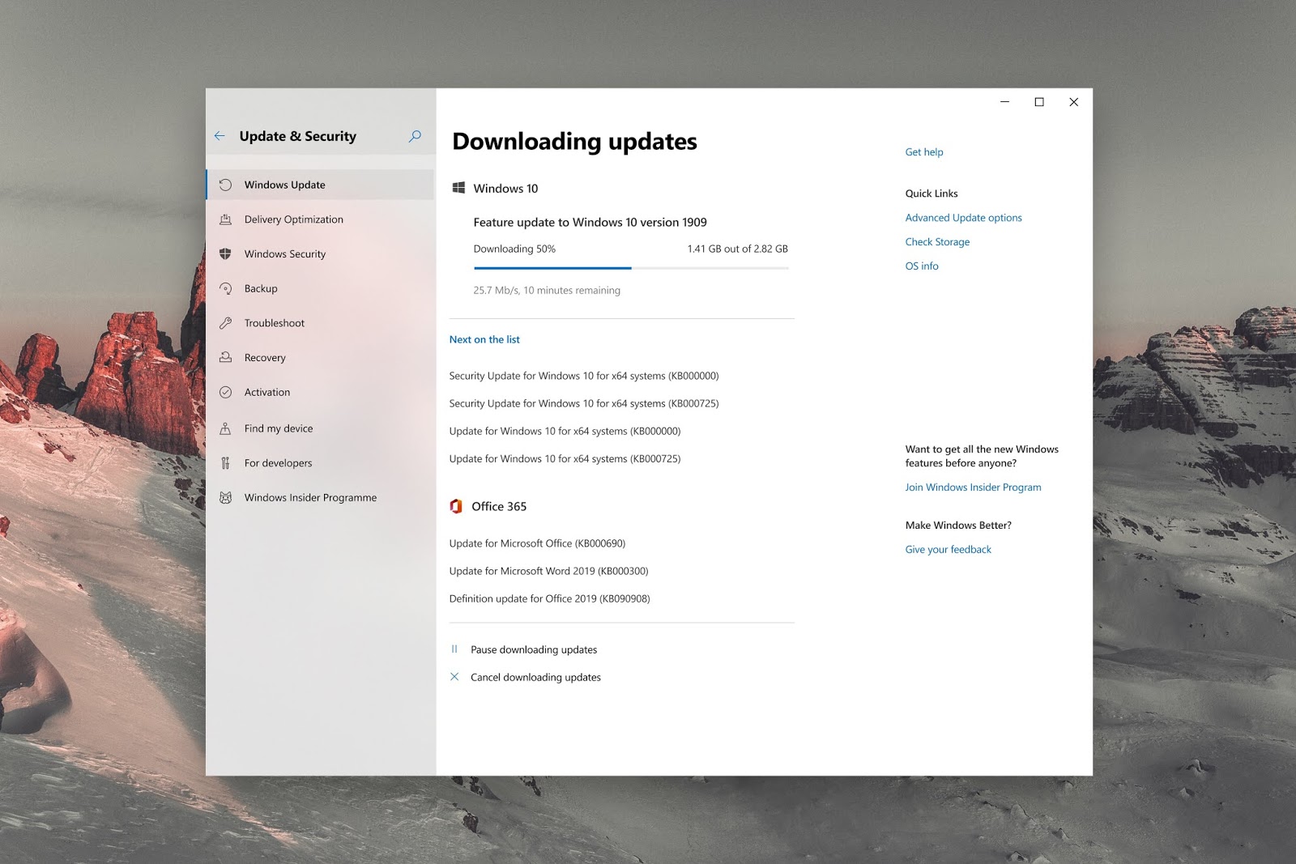This screenshot has height=864, width=1296.
Task: Click the For developers tools icon
Action: [x=225, y=463]
